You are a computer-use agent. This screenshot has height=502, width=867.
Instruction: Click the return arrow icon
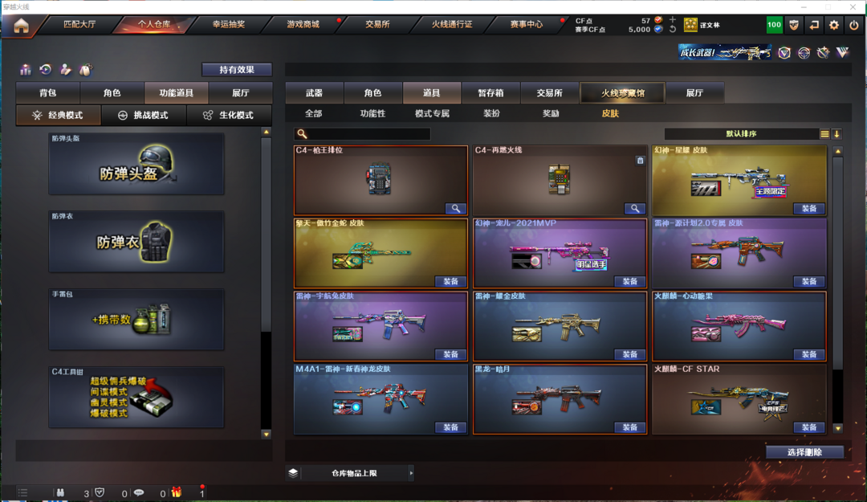814,25
